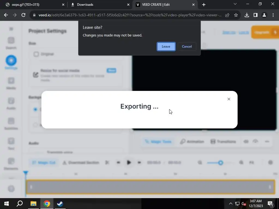
Task: Open the muted volume tray icon
Action: pos(244,204)
